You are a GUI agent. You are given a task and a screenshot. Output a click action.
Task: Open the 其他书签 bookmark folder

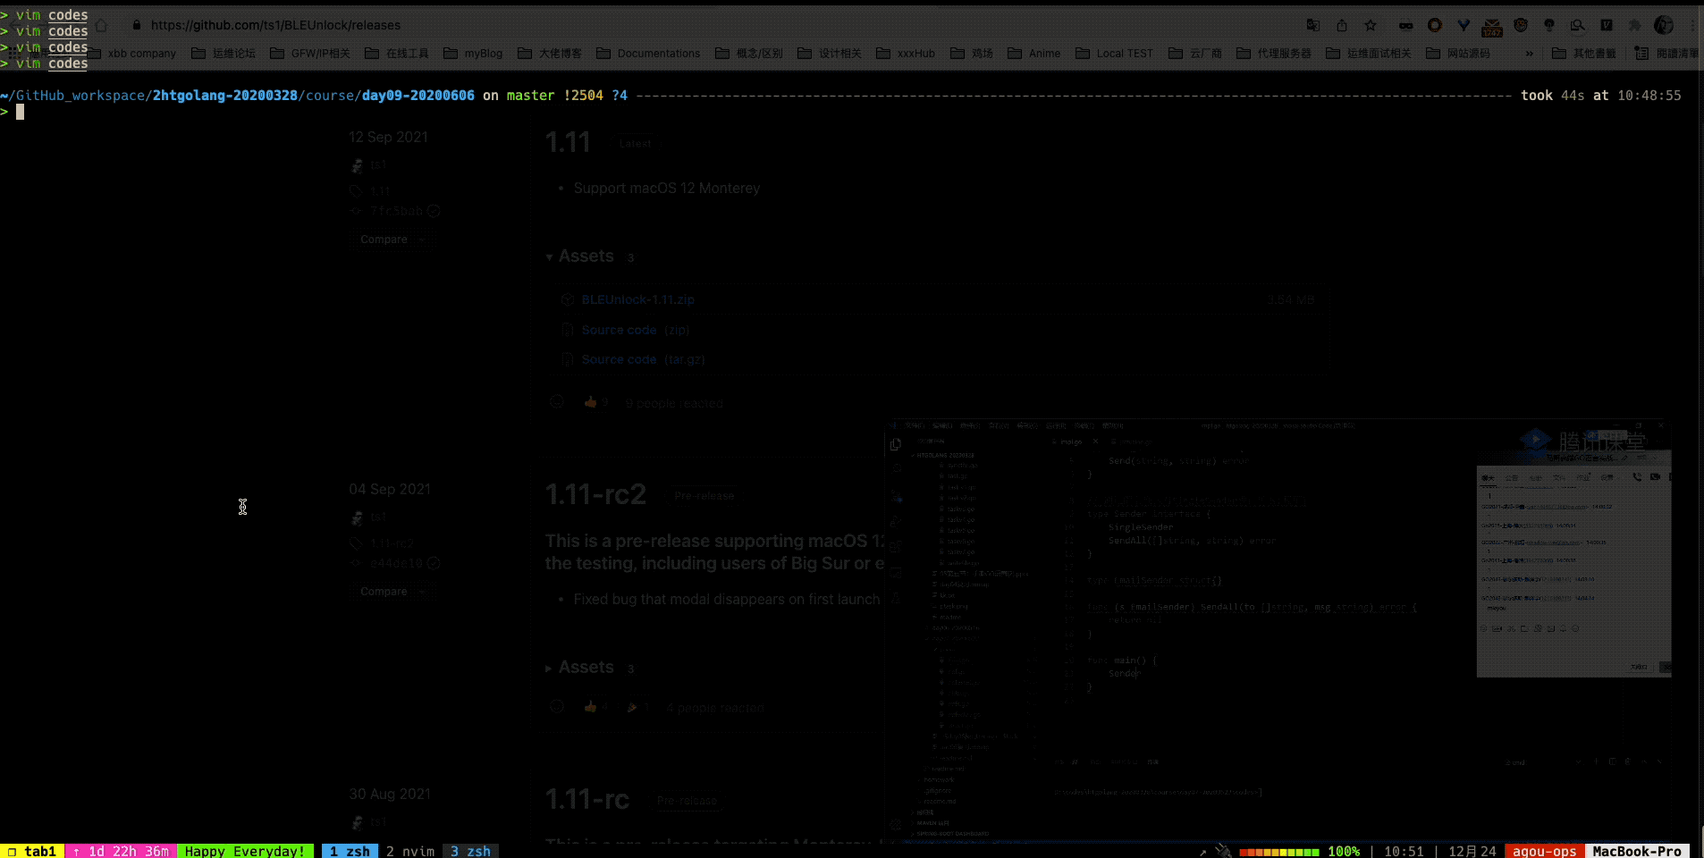[x=1584, y=54]
